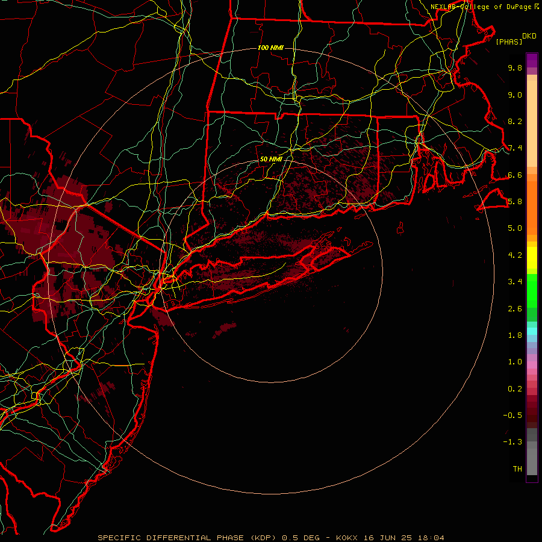Click the 7.4 value on the scale
Screen dimensions: 542x542
515,148
